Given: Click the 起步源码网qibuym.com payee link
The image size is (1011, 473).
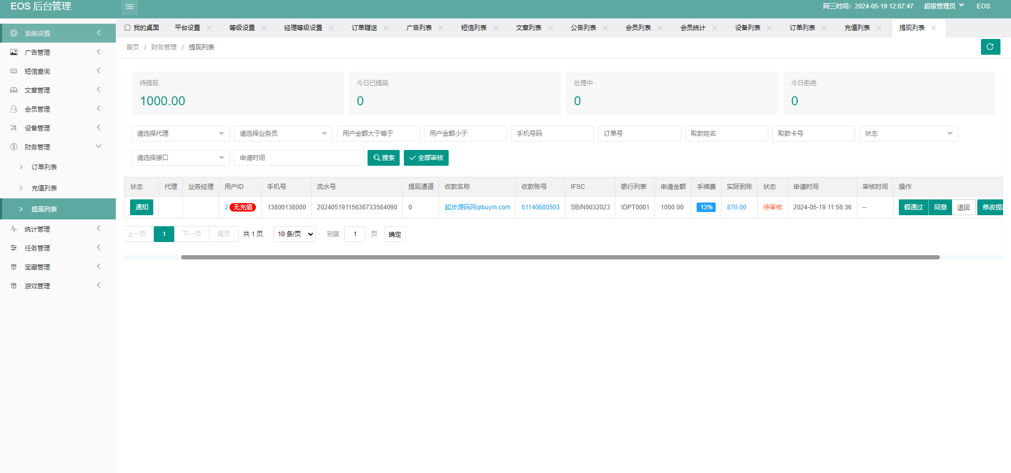Looking at the screenshot, I should [477, 207].
